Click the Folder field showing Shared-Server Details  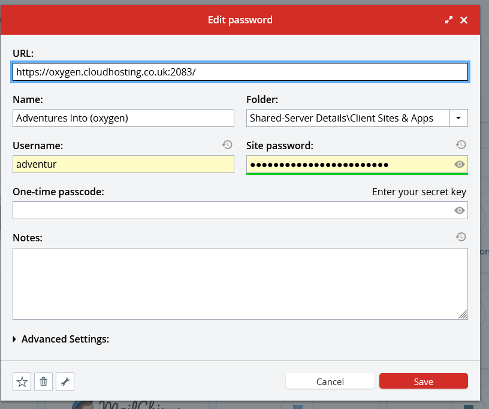pos(348,118)
